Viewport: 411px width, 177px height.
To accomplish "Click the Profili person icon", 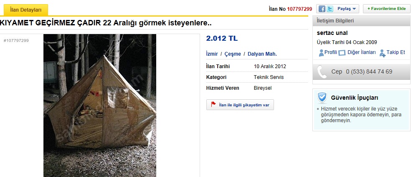I will point(321,53).
